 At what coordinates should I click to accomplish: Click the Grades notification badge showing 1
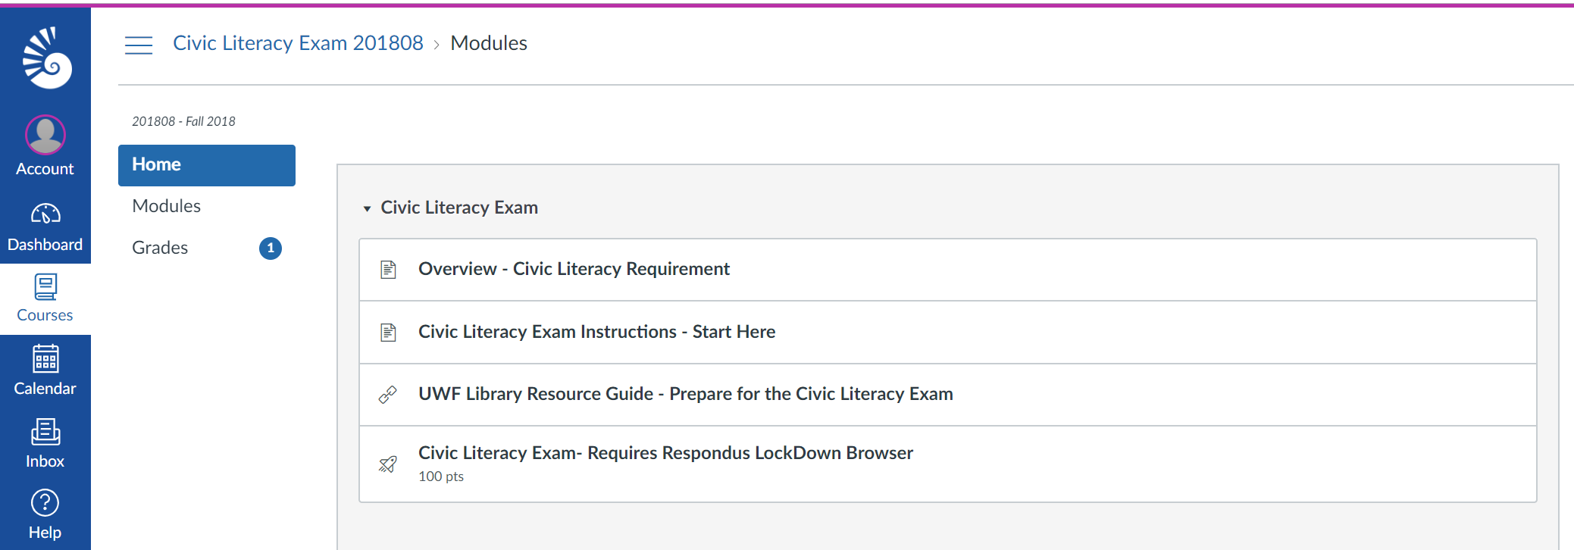click(x=271, y=248)
